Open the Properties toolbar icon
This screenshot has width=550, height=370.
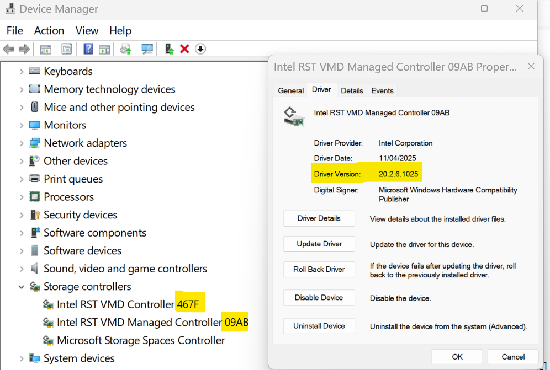click(x=66, y=49)
